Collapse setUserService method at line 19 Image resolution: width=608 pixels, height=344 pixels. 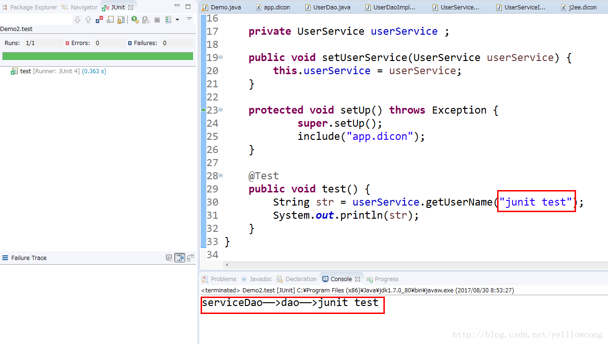pos(221,57)
